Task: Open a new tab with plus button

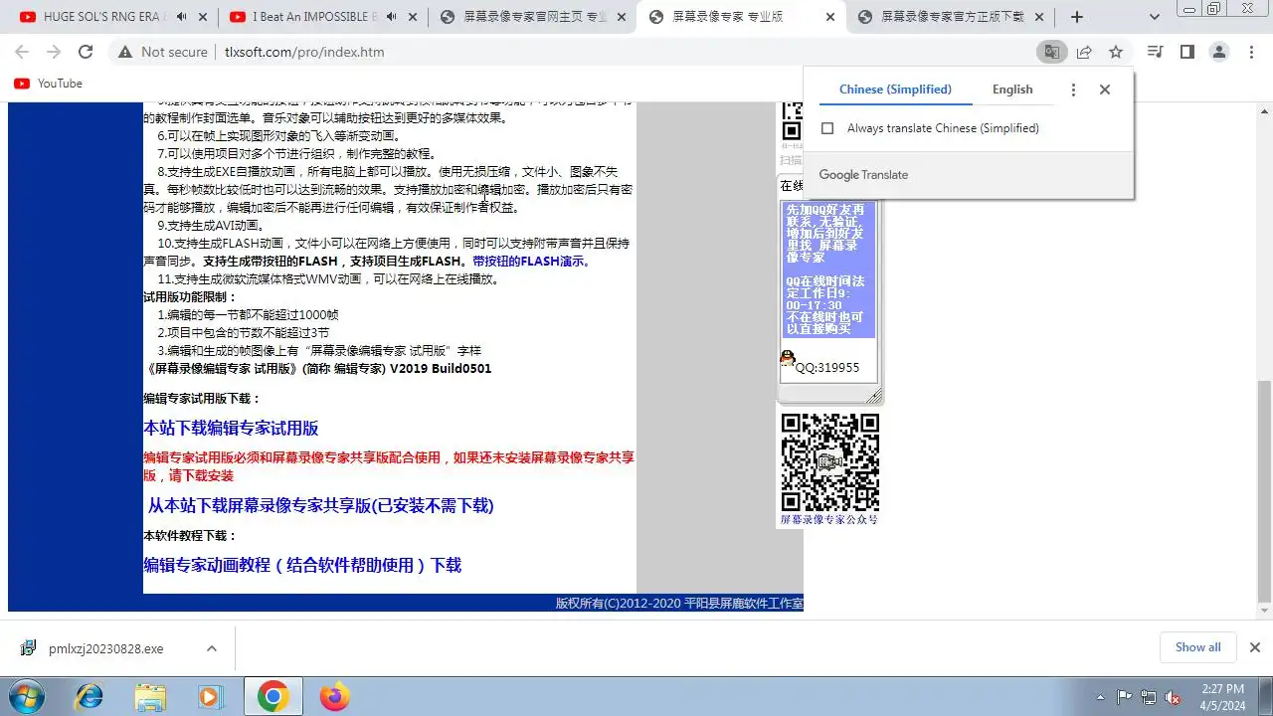Action: 1077,17
